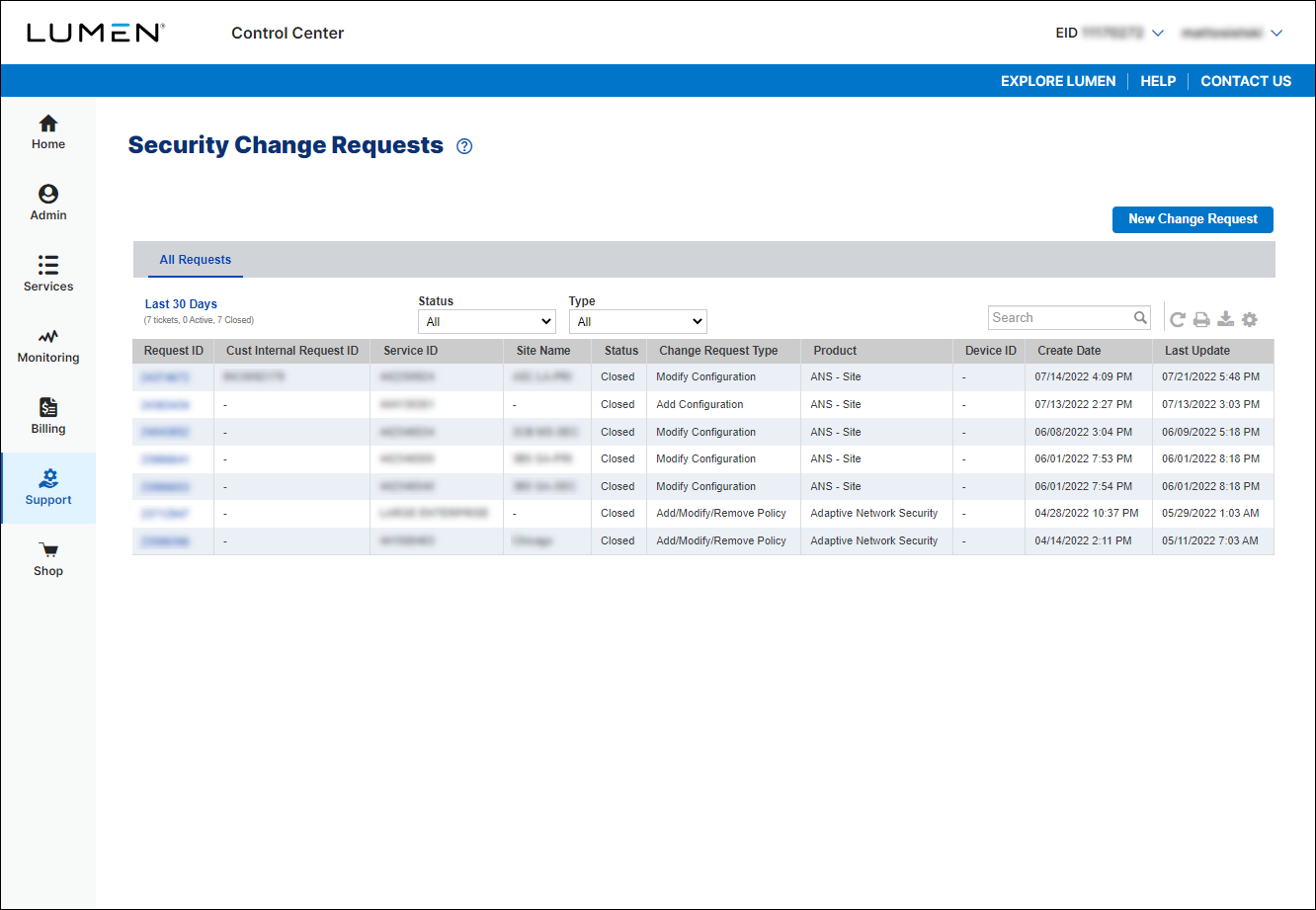Viewport: 1316px width, 910px height.
Task: Open the Admin section
Action: 47,204
